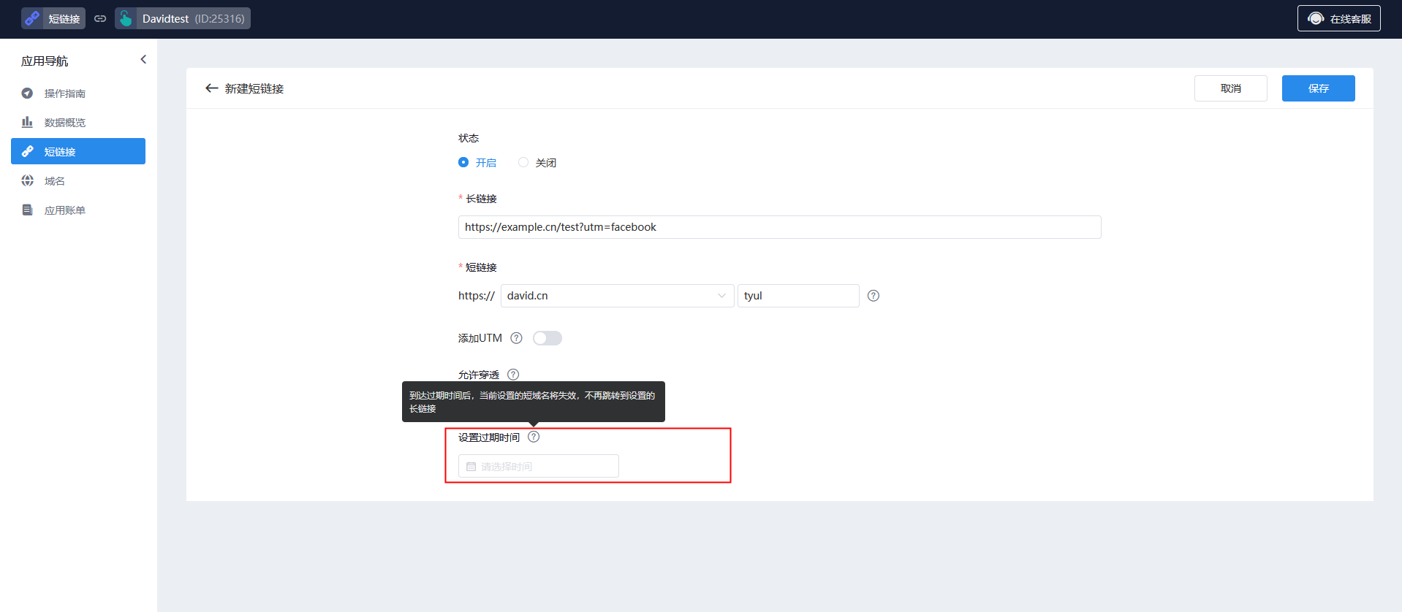
Task: Click the 取消 button
Action: 1231,88
